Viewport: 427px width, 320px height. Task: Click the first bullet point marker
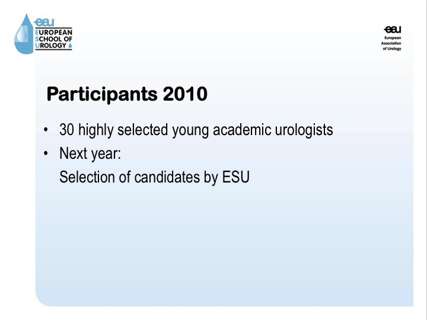click(46, 130)
